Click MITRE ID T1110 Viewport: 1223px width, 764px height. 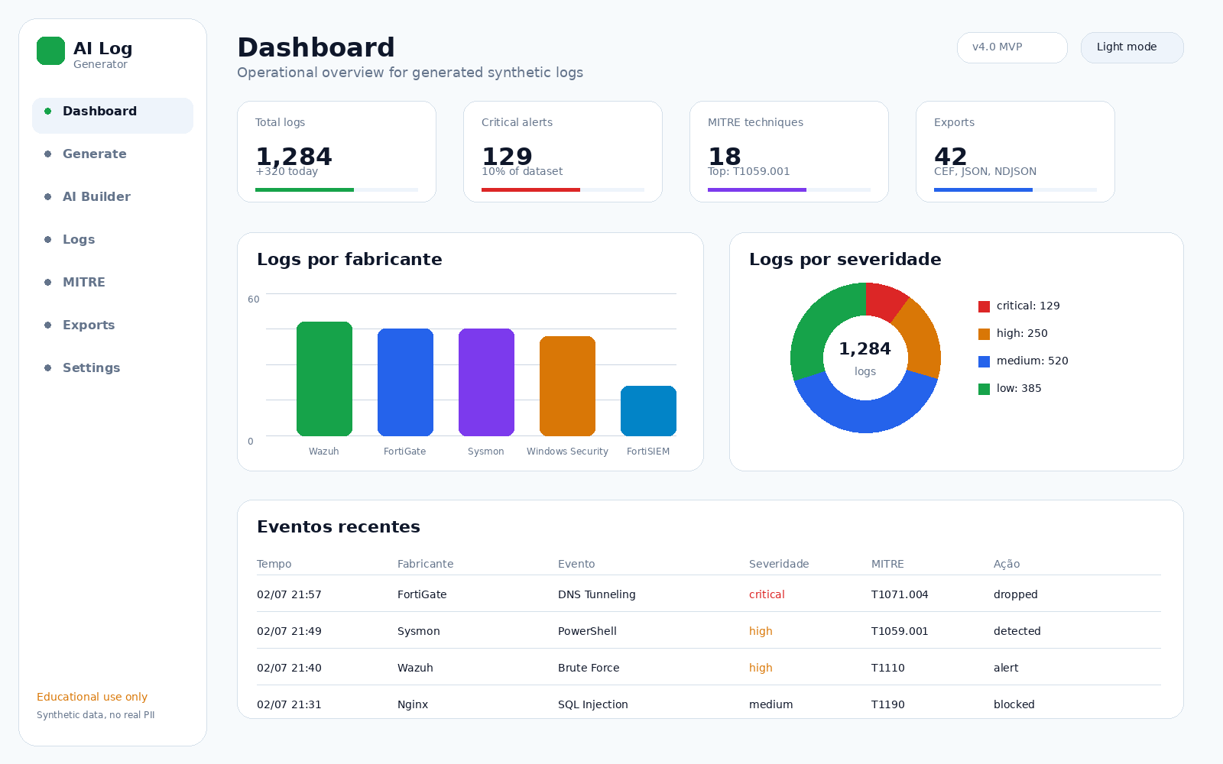coord(888,668)
